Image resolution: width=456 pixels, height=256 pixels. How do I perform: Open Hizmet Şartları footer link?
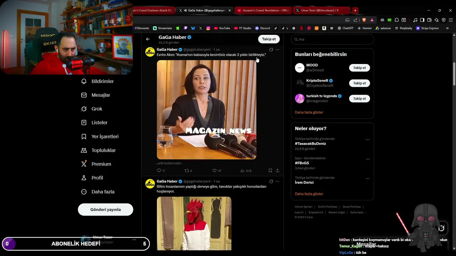[x=304, y=207]
